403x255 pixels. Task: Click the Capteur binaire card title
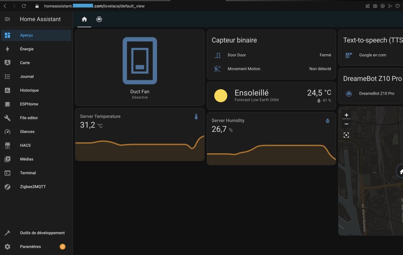[x=234, y=40]
